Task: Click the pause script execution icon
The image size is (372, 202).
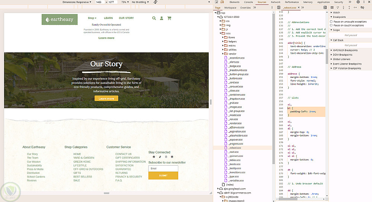Action: (x=332, y=7)
